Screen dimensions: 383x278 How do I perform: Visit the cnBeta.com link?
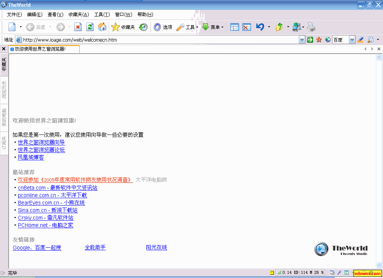[x=58, y=188]
